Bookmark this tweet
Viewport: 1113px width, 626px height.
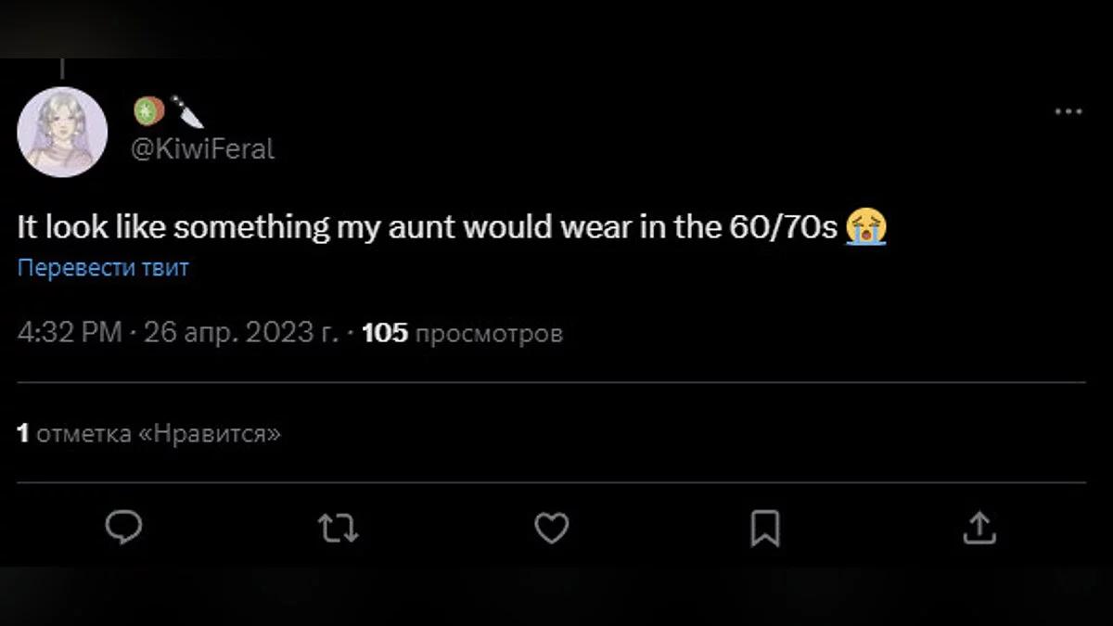click(x=764, y=529)
